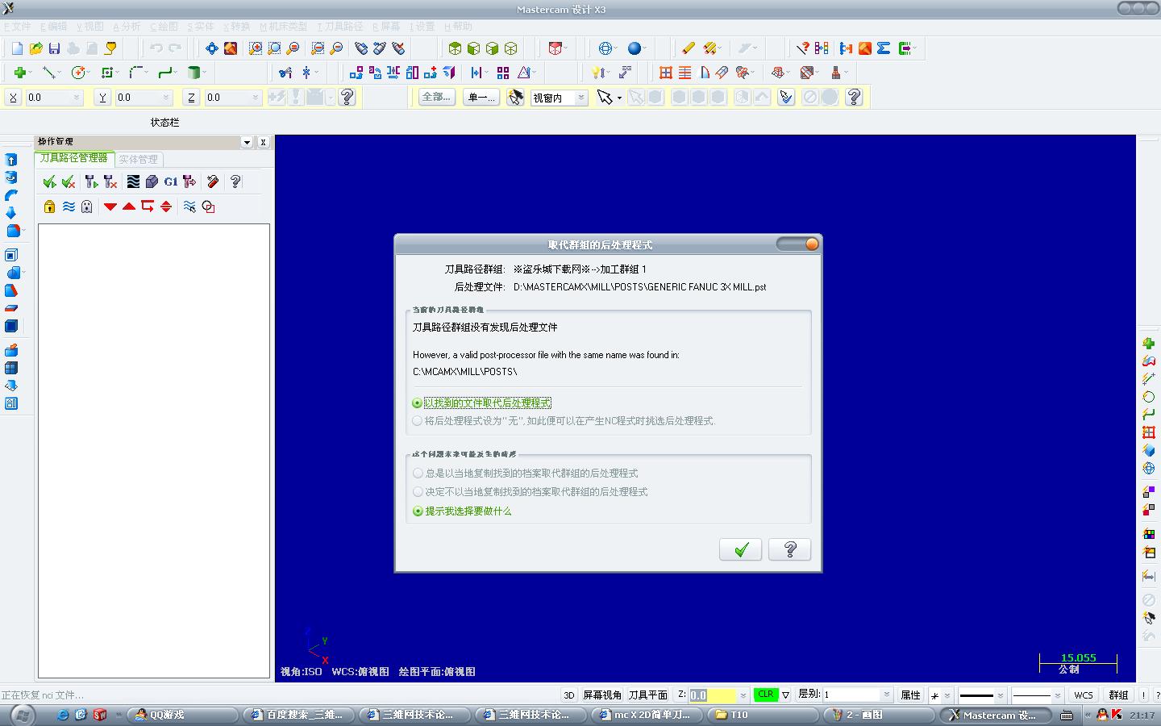1161x726 pixels.
Task: Click the G1 post-process icon
Action: tap(170, 181)
